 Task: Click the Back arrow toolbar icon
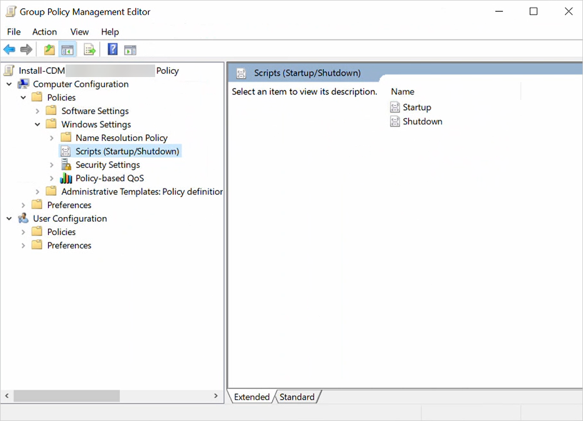(9, 50)
